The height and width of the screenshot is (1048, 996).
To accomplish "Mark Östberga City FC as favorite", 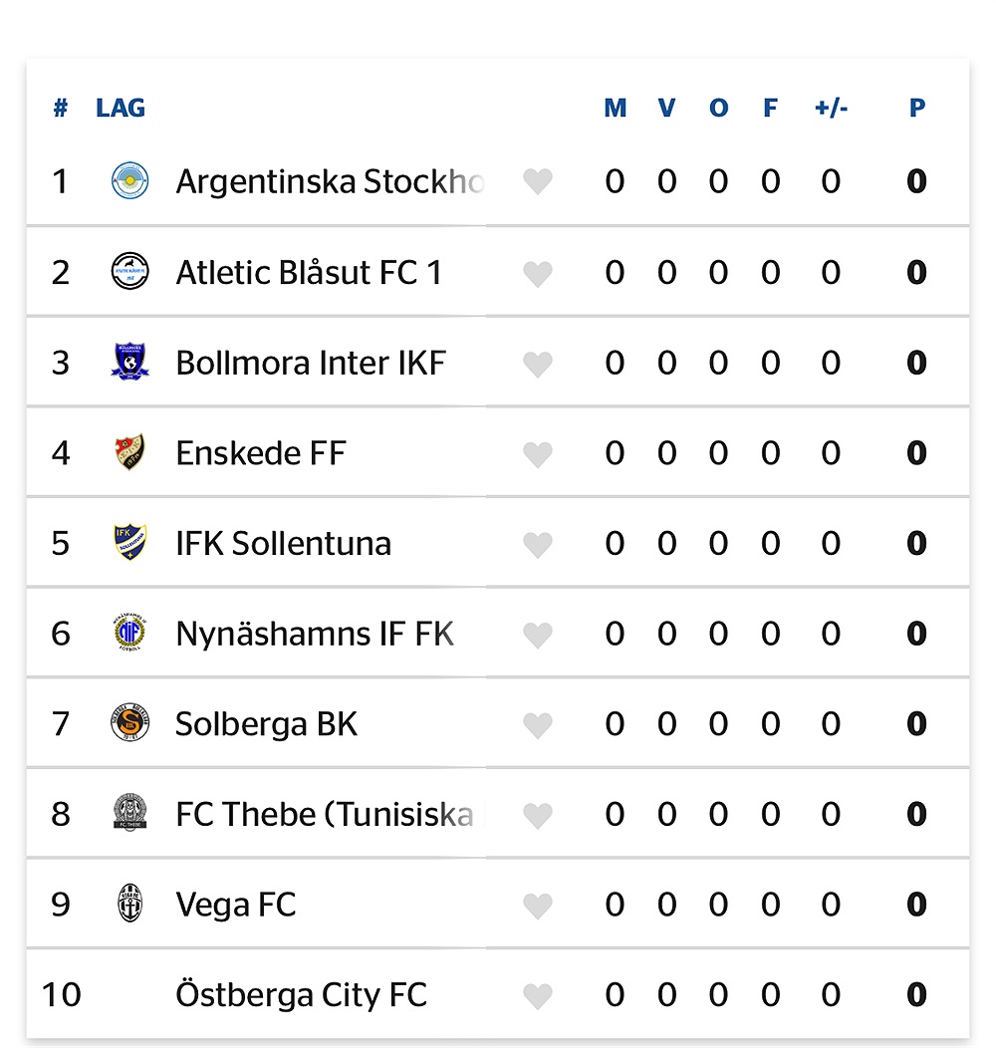I will [538, 996].
